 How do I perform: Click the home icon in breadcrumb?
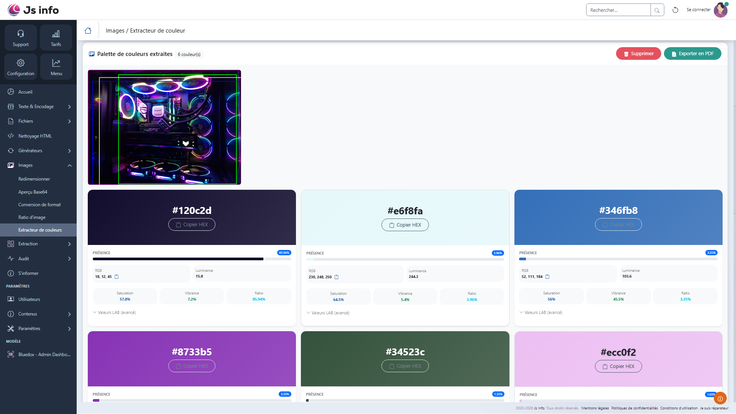coord(88,31)
